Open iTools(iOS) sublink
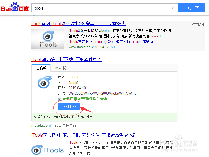The image size is (209, 157). coord(104,42)
